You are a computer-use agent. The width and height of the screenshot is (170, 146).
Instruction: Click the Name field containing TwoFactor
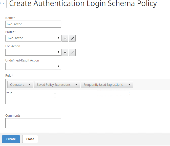coord(33,24)
